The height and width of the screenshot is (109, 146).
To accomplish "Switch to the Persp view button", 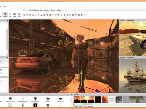I will point(5,15).
